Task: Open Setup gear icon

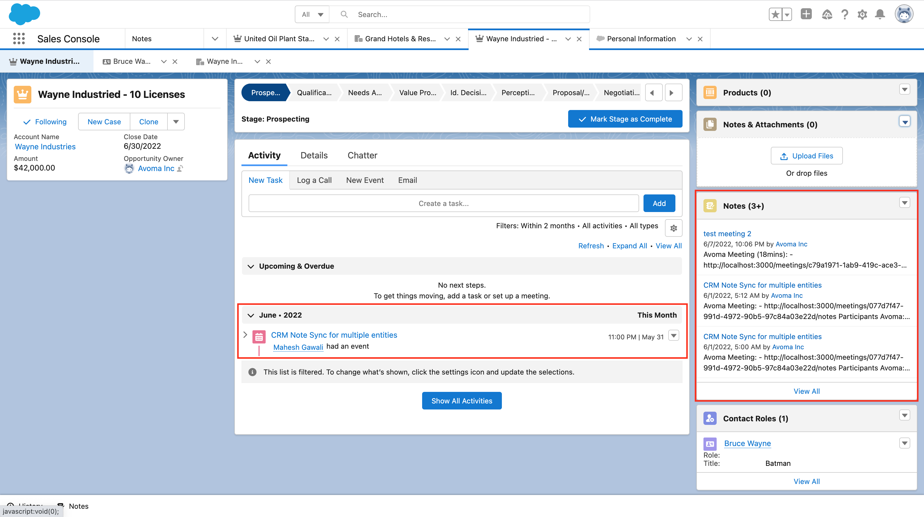Action: 862,14
